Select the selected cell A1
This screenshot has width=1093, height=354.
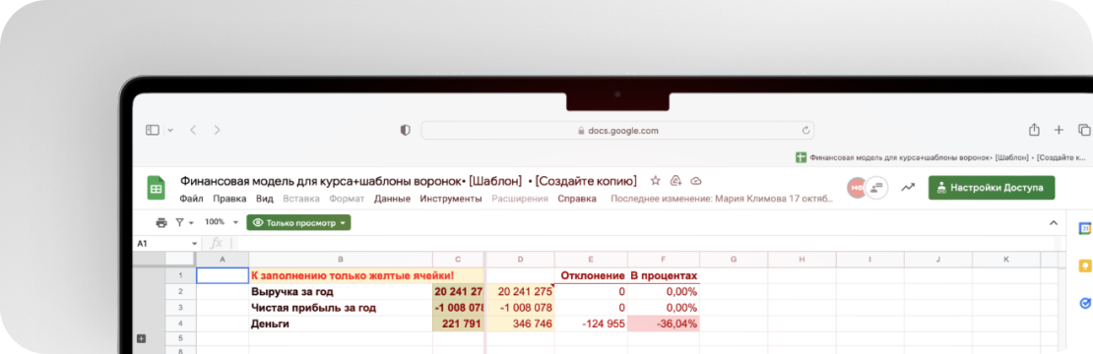point(223,275)
